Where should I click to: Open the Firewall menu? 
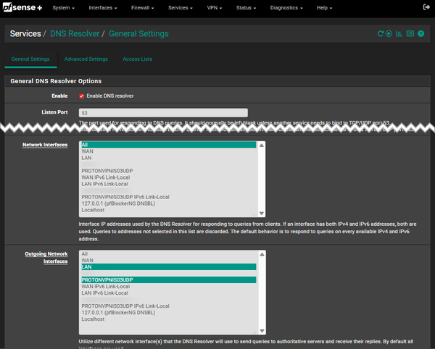pos(142,8)
